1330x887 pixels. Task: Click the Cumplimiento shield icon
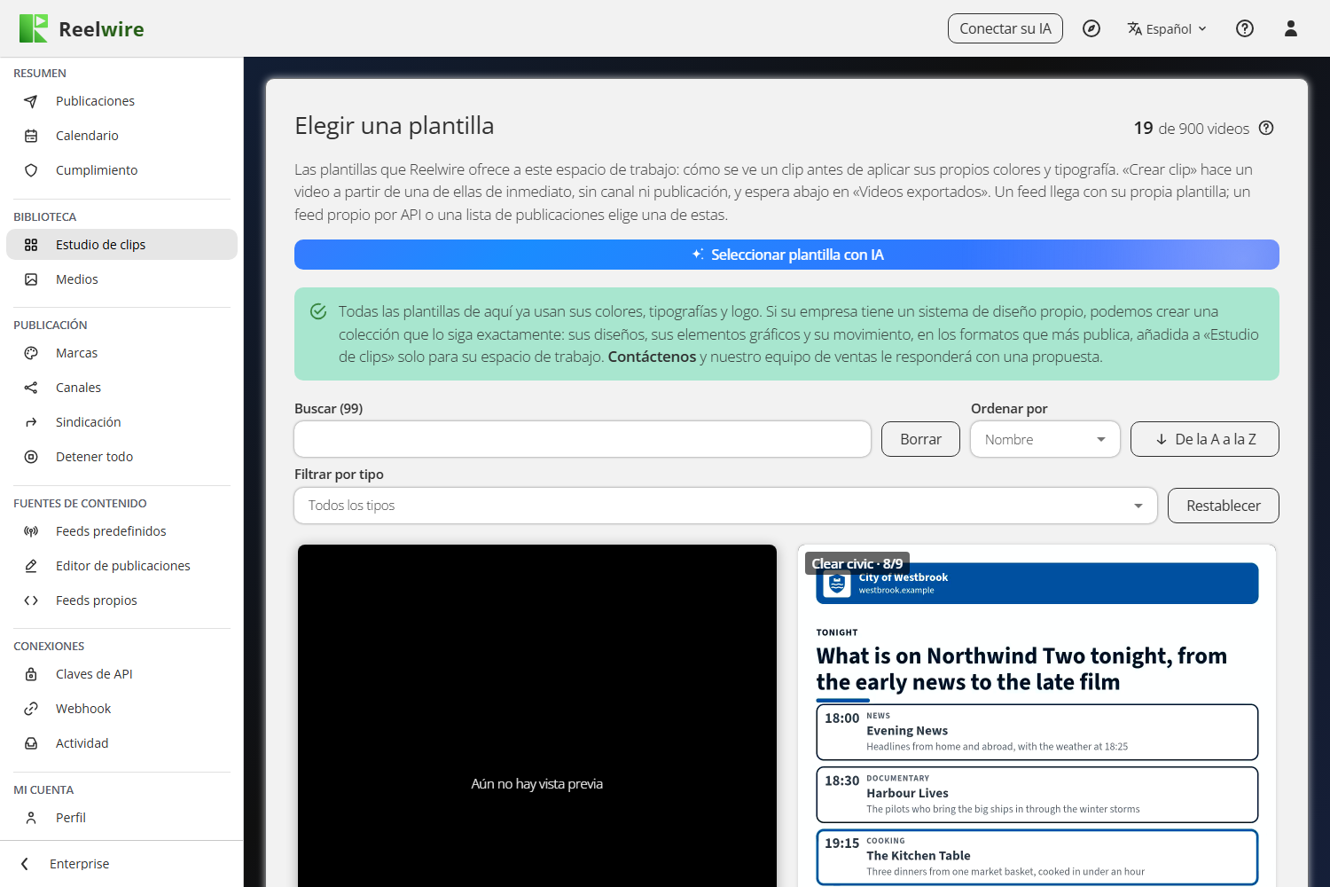31,170
